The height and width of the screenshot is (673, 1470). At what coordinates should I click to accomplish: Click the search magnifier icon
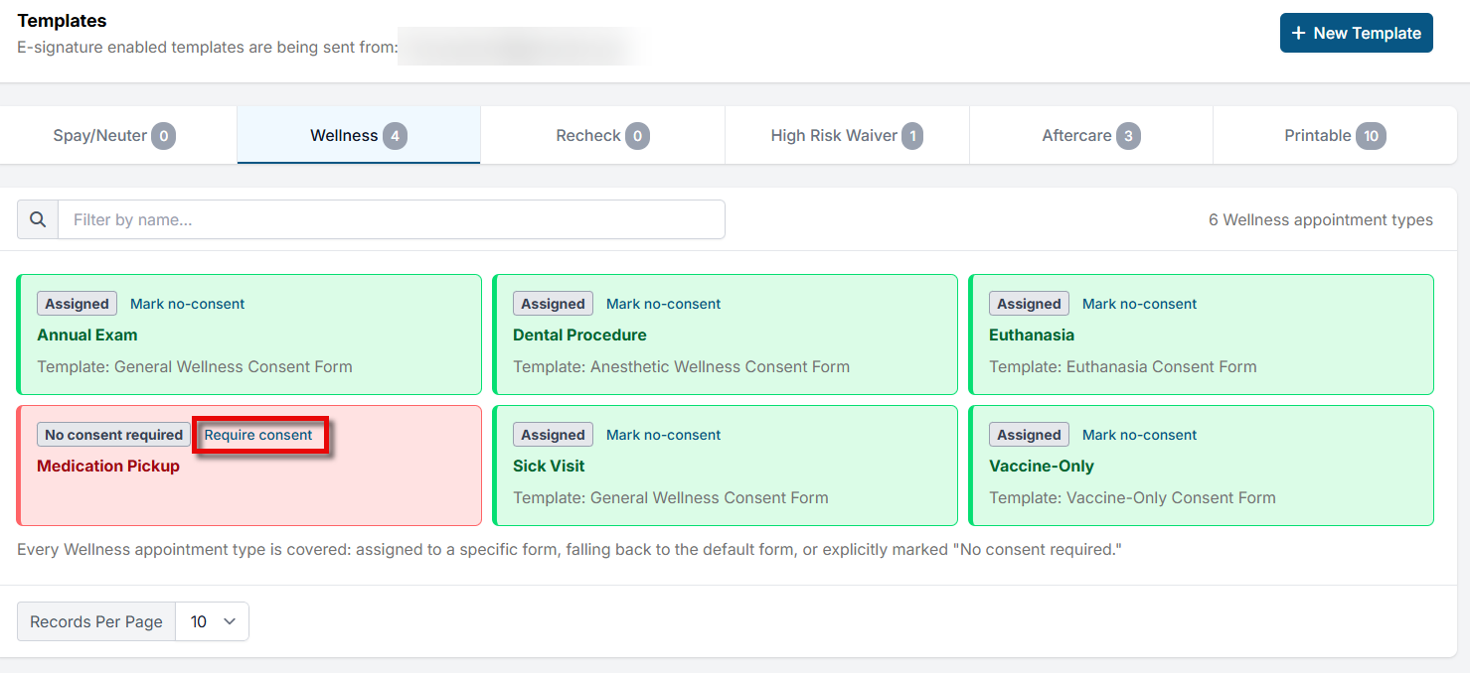(x=38, y=219)
